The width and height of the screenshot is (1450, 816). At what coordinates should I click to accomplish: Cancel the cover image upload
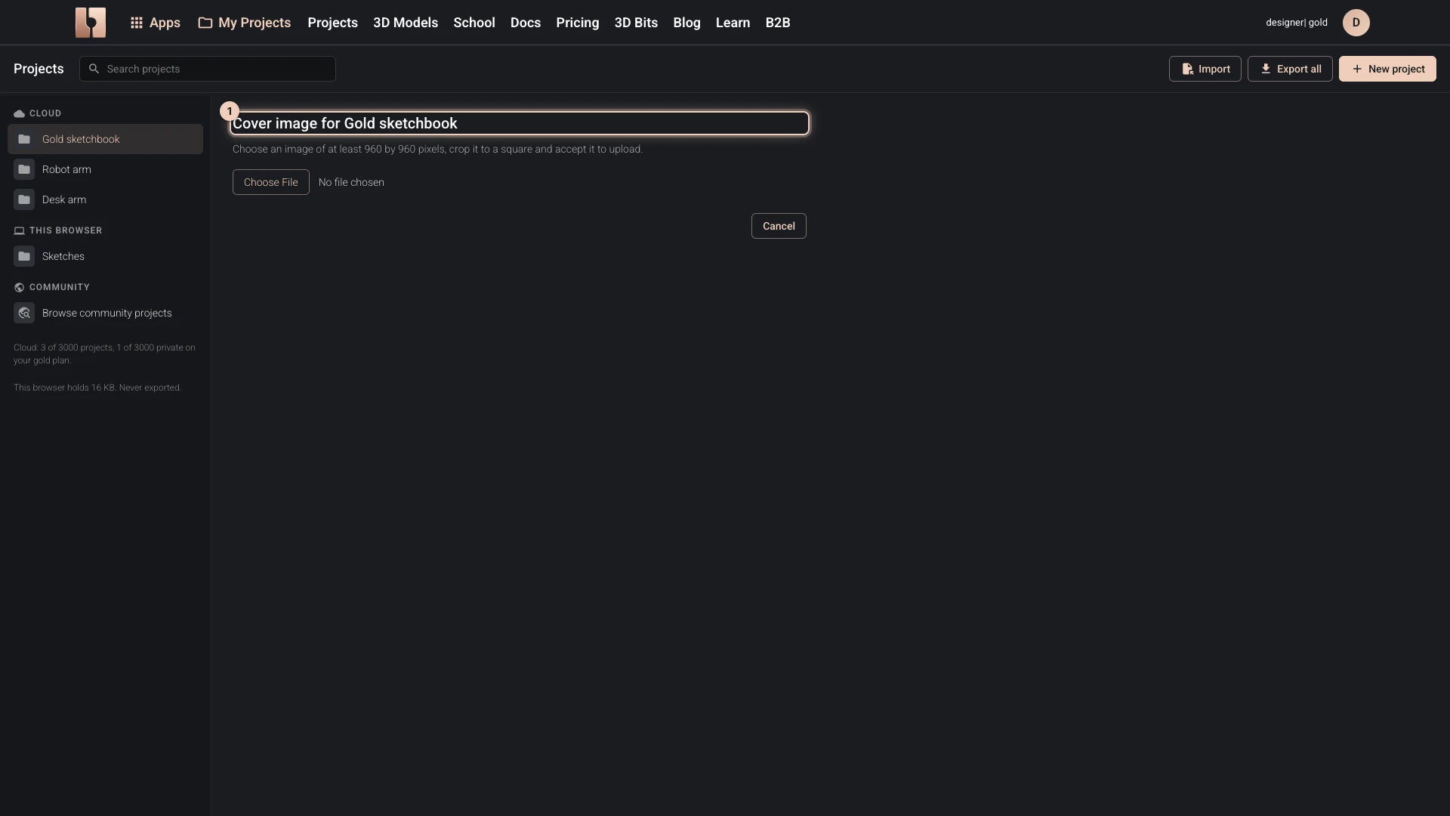click(779, 226)
